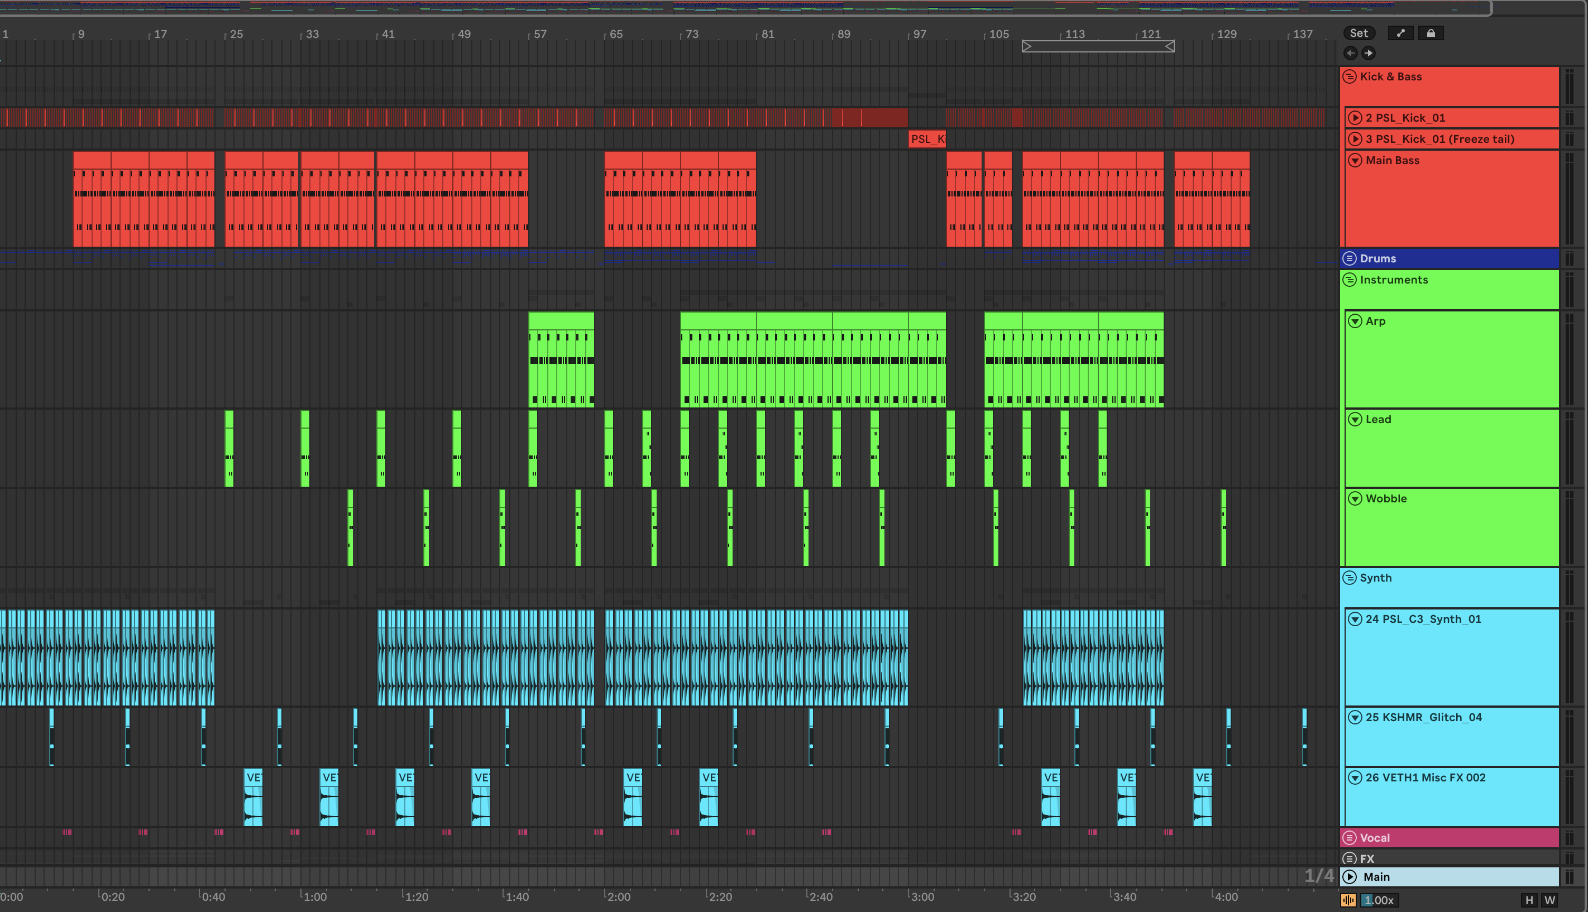The height and width of the screenshot is (912, 1588).
Task: Select the Synth group title
Action: pos(1376,578)
